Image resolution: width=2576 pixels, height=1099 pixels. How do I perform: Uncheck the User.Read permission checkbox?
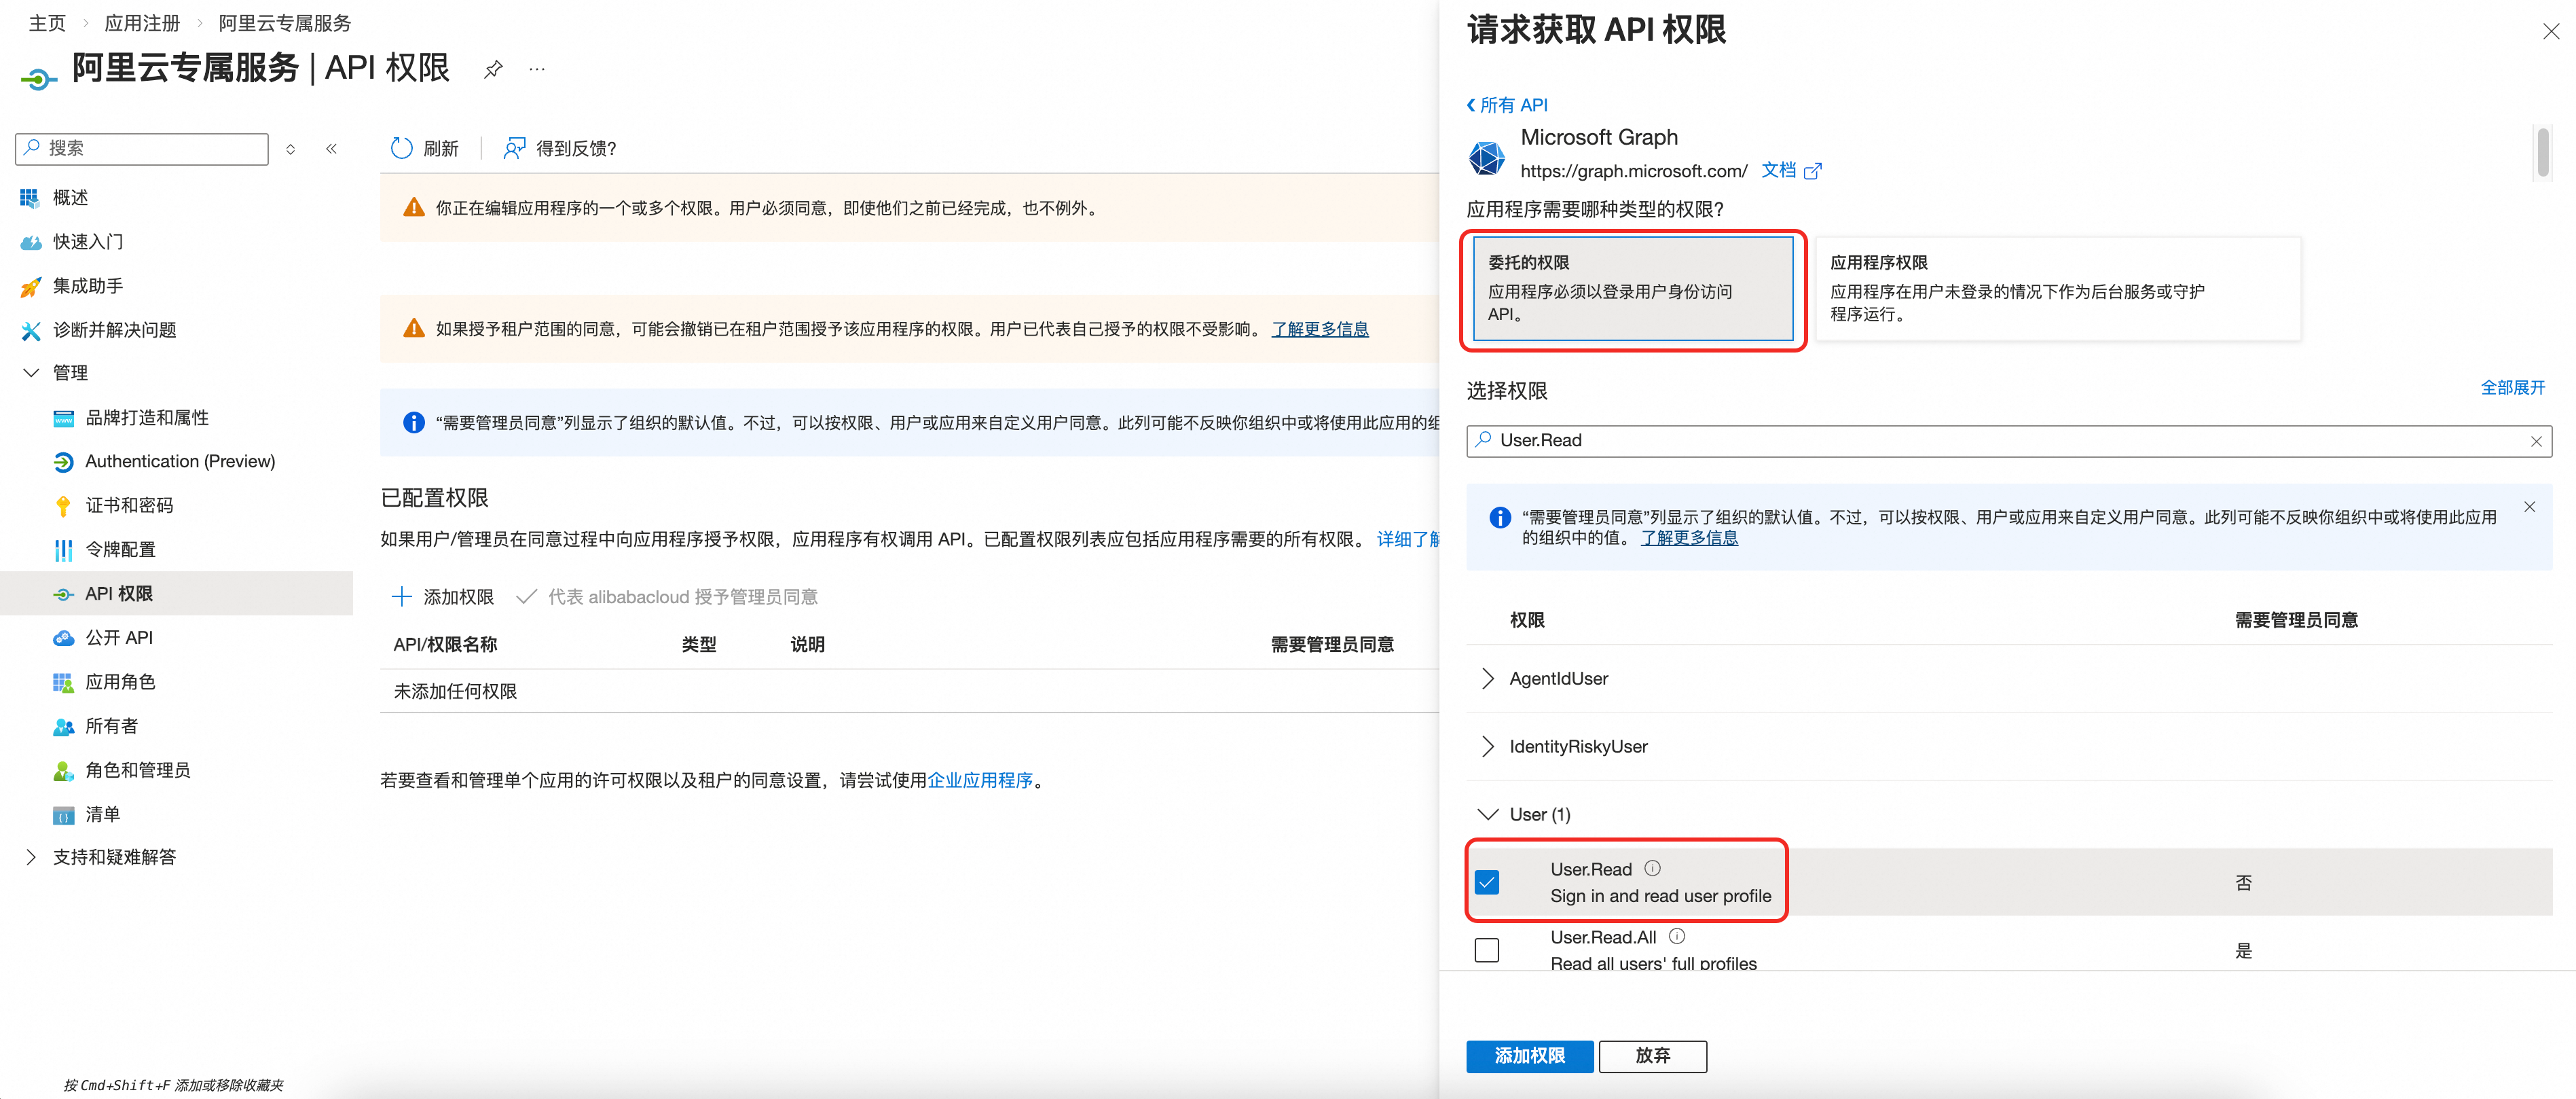click(x=1487, y=882)
